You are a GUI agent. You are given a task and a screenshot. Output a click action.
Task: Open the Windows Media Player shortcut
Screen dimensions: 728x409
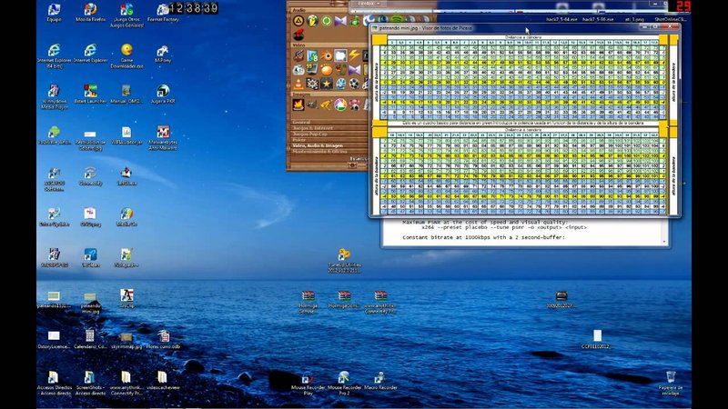pos(55,97)
